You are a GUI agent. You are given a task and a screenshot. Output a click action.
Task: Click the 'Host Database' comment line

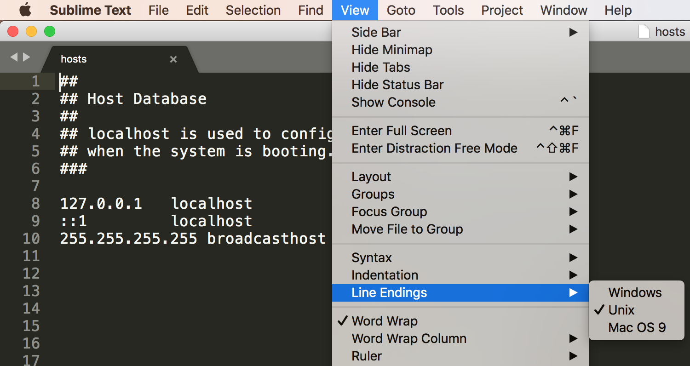(133, 99)
